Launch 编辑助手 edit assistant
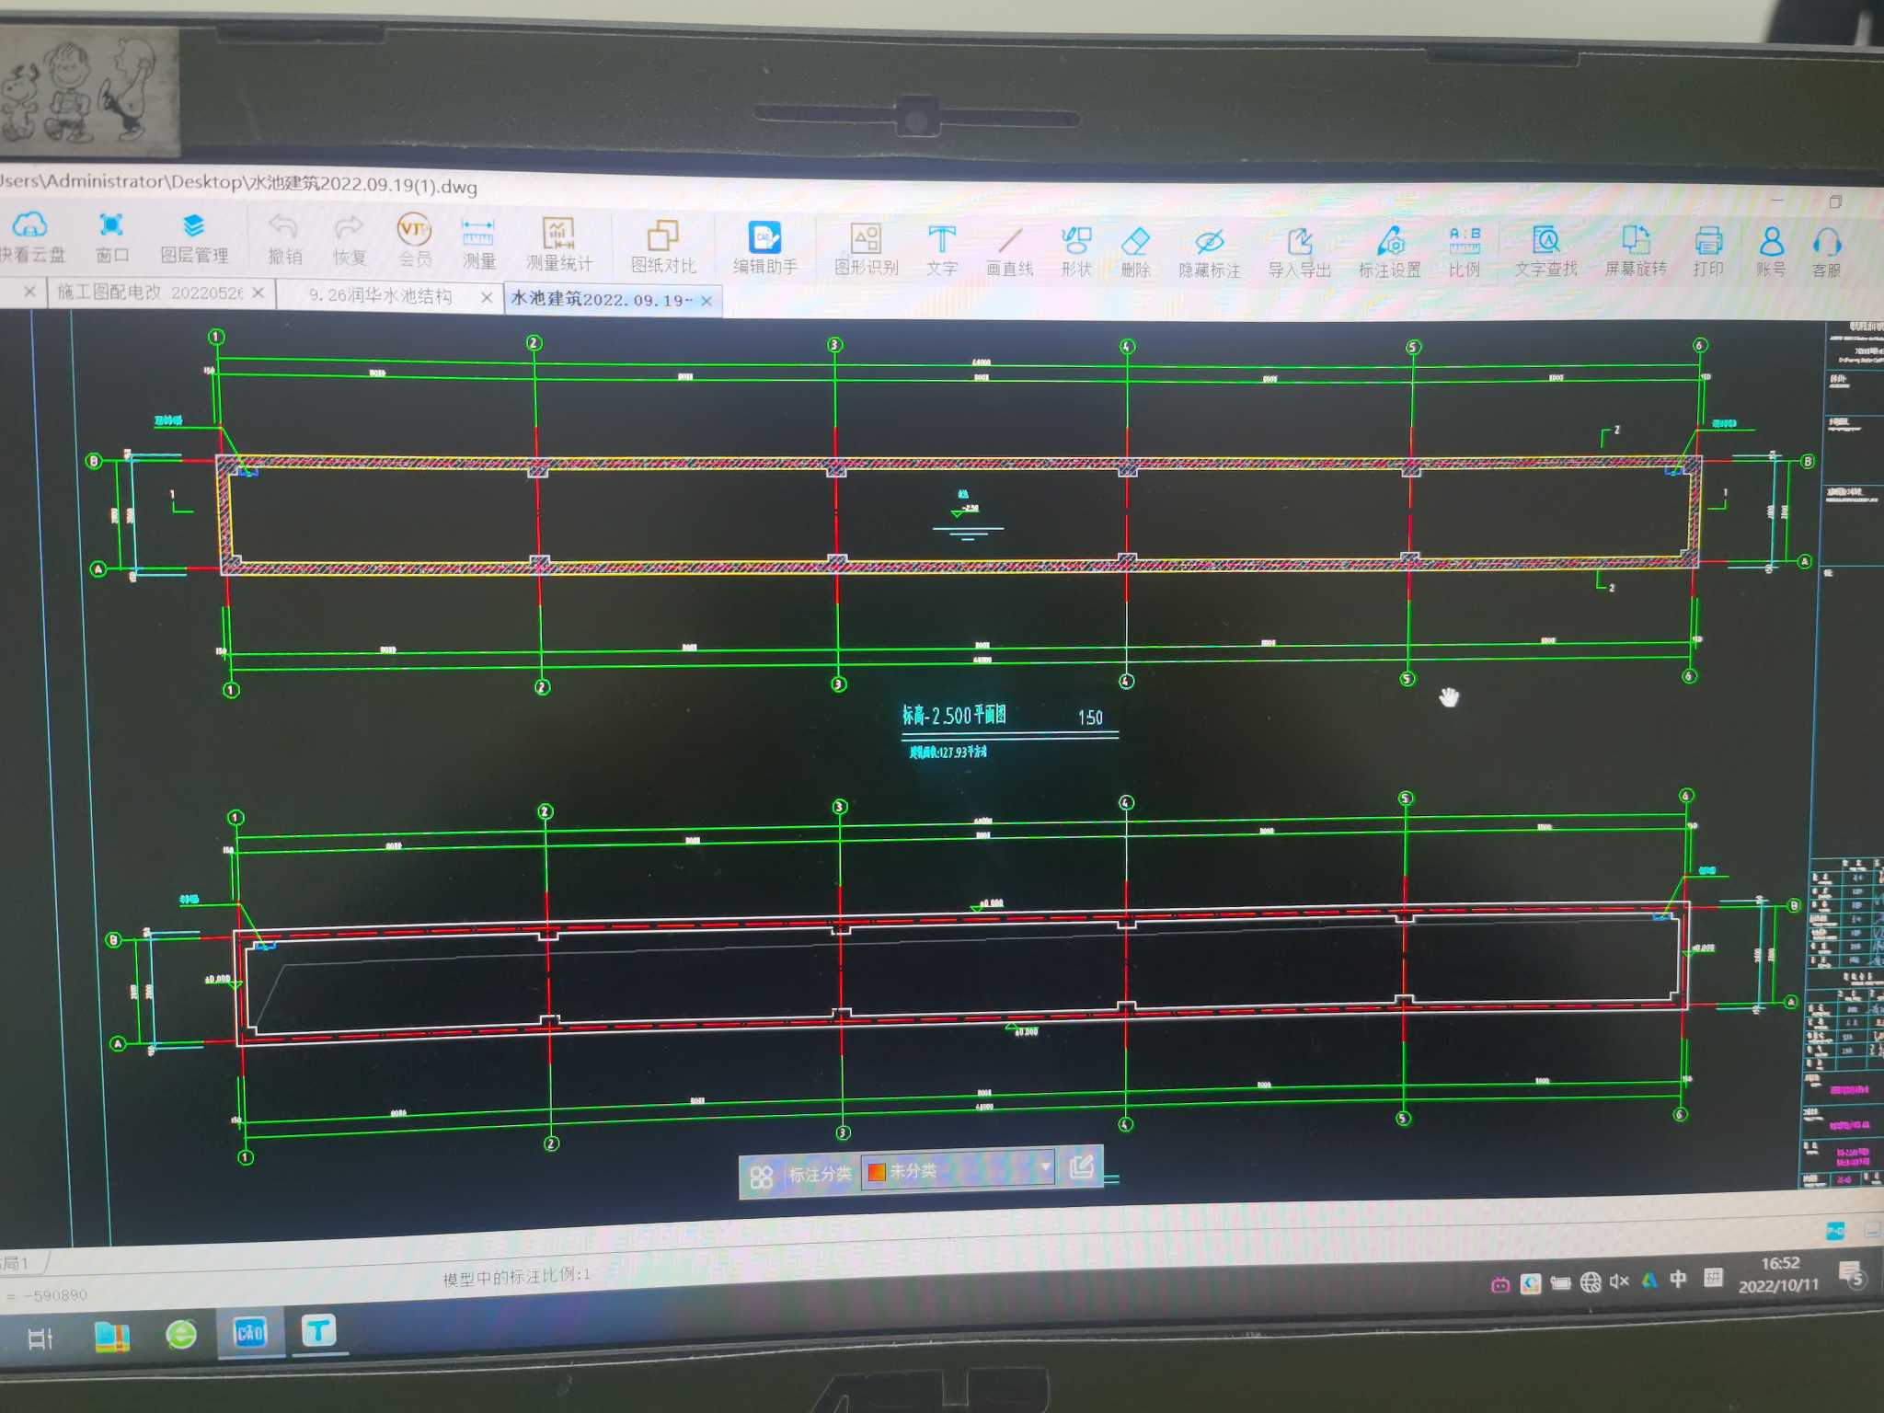 click(x=764, y=248)
